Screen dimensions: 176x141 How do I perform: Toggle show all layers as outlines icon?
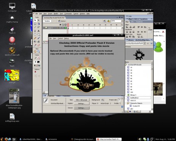(66, 25)
